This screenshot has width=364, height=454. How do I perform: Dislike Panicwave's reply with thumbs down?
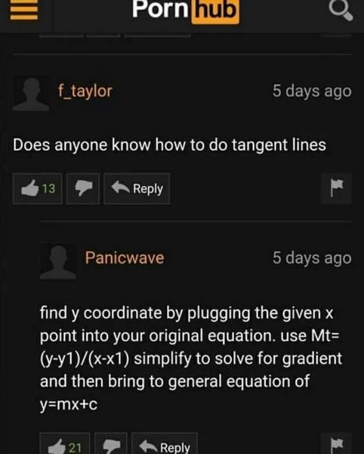[x=111, y=443]
